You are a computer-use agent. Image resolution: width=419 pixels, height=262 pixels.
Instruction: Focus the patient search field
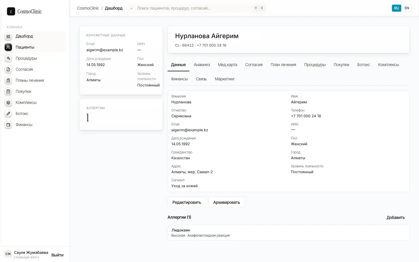coord(197,8)
